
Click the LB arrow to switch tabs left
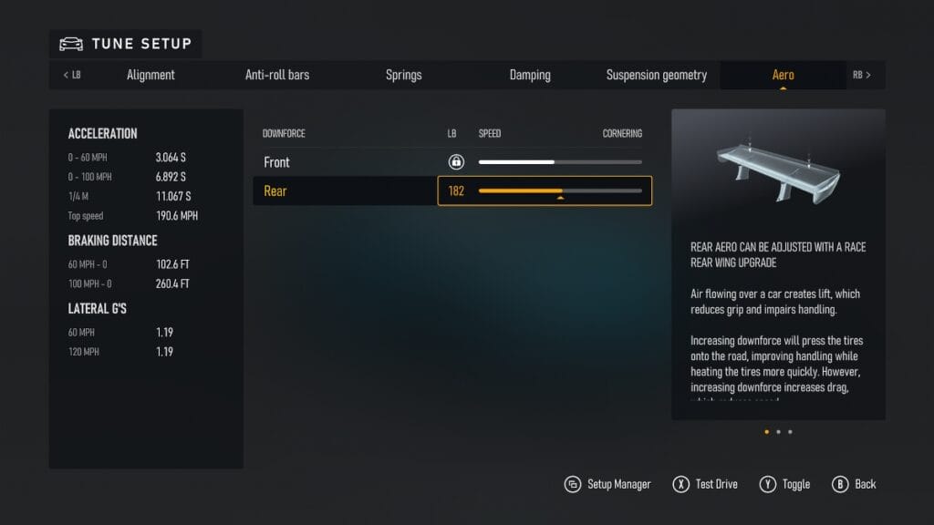point(73,75)
